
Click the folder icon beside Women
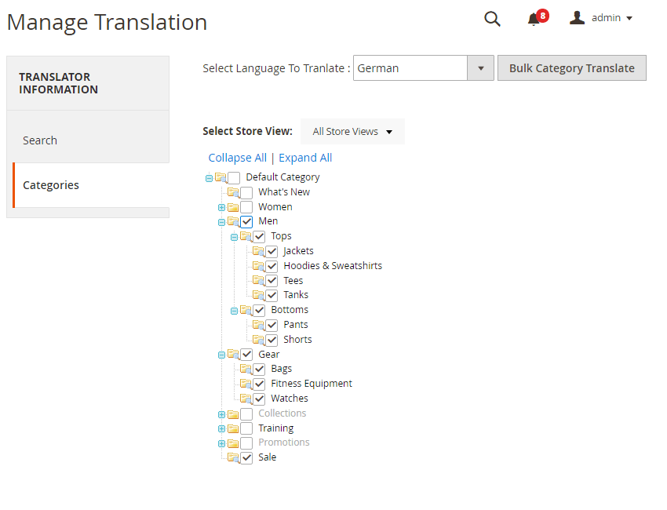tap(233, 207)
